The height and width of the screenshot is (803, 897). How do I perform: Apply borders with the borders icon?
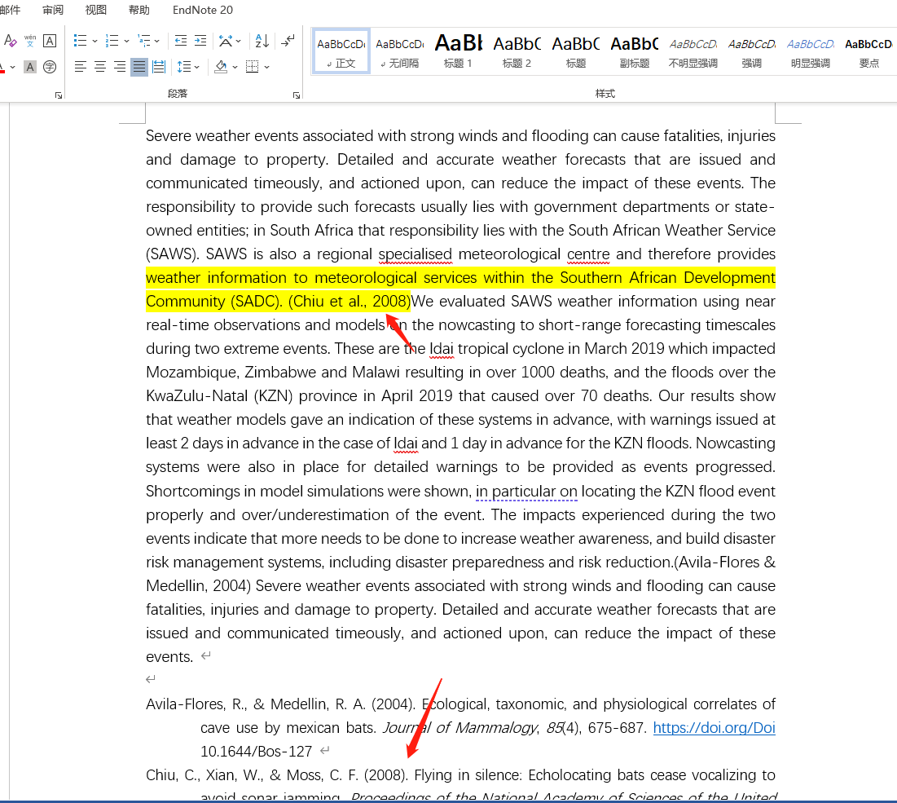(253, 67)
